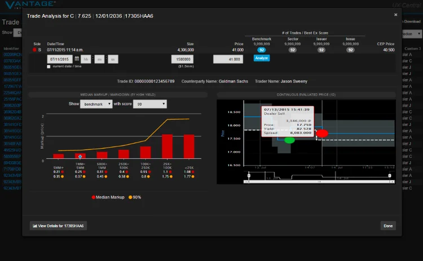This screenshot has width=423, height=261.
Task: Click the <25K red bar
Action: pyautogui.click(x=189, y=147)
